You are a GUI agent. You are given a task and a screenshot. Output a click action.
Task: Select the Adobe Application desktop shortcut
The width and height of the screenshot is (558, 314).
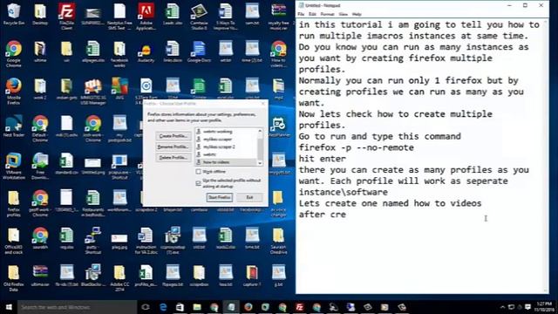tap(146, 16)
